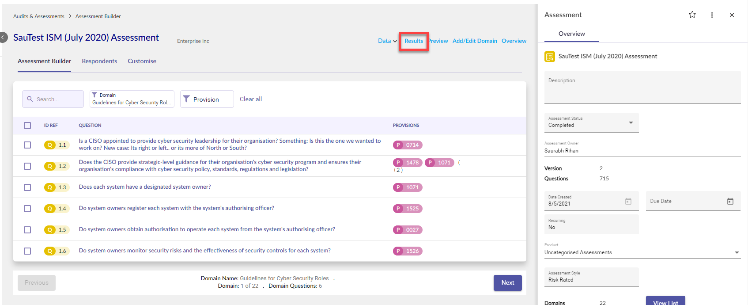
Task: Select the Overview tab in side panel
Action: [571, 34]
